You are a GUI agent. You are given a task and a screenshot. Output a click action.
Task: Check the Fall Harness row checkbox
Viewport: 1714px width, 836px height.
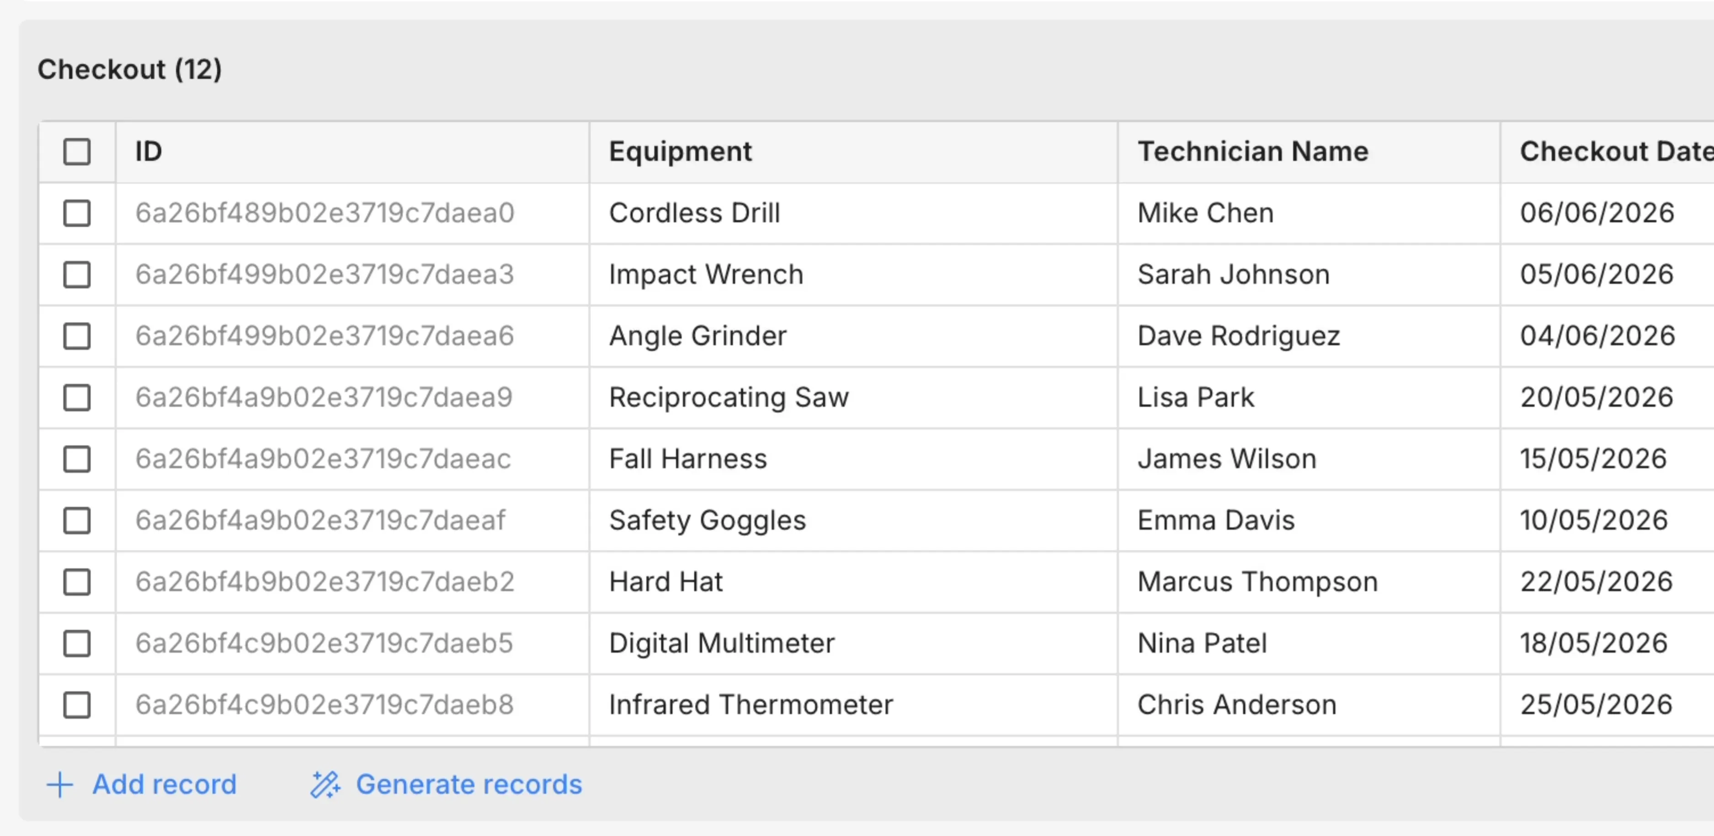(x=77, y=459)
